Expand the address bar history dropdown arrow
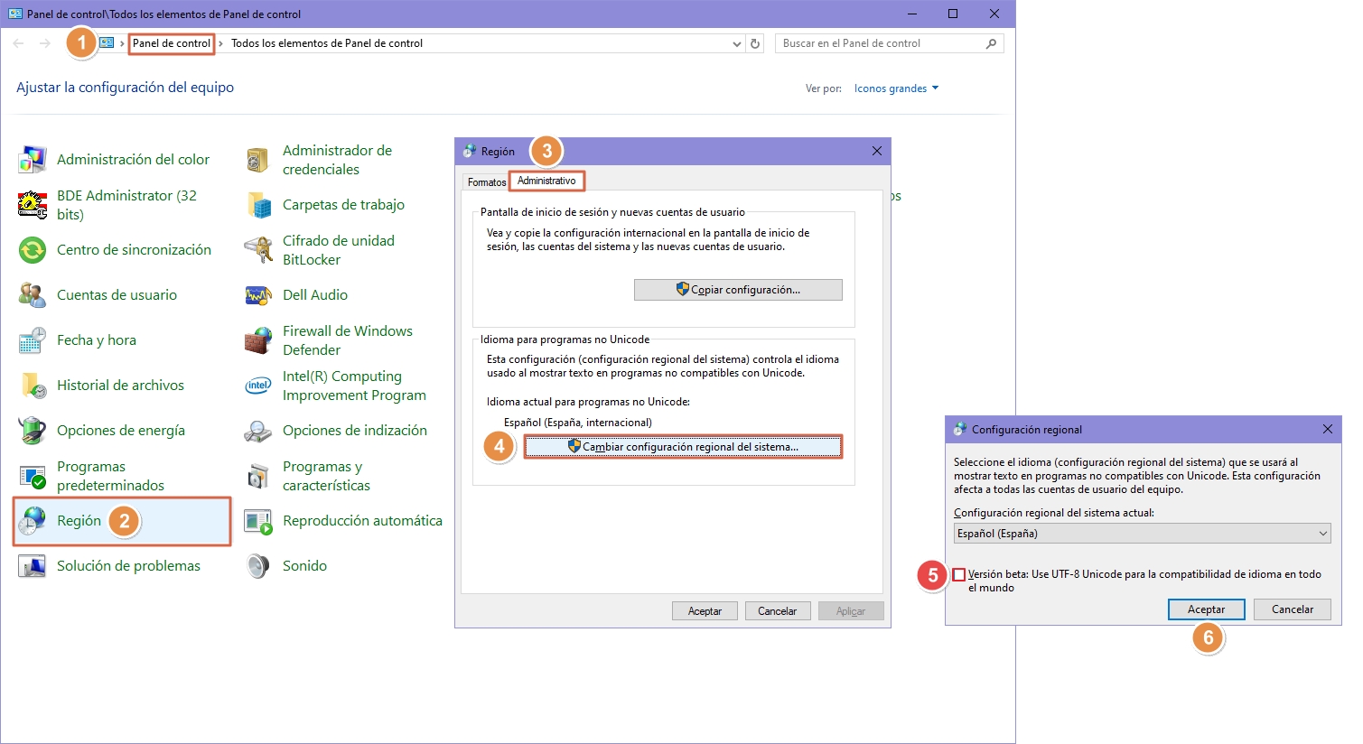 pyautogui.click(x=737, y=43)
